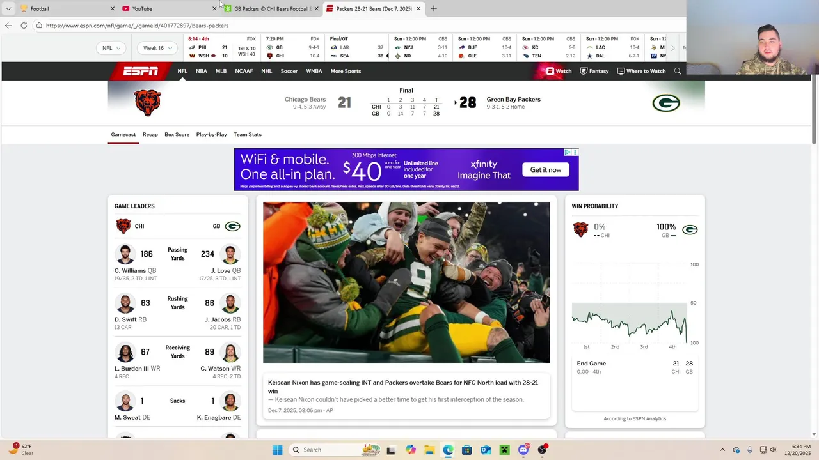Screen dimensions: 819x460
Task: Select NCAAF in ESPN navigation
Action: (x=244, y=71)
